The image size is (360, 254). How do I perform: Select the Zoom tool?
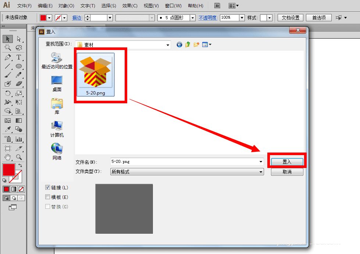(19, 157)
